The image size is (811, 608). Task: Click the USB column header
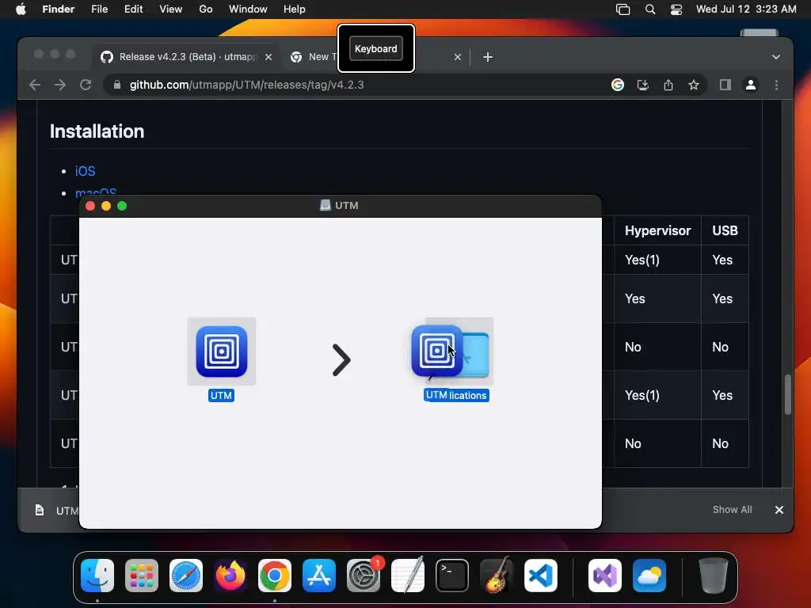coord(725,230)
